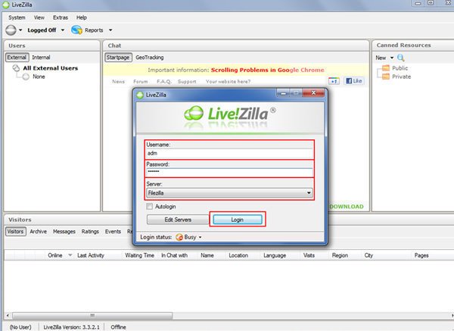Open the Forum link on startpage
This screenshot has height=331, width=454.
point(141,82)
